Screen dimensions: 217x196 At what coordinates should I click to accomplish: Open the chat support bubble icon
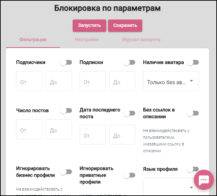[204, 180]
